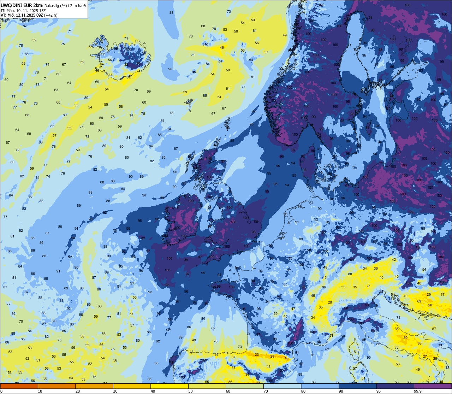Click the medium blue 80–90 legend swatch
Image resolution: width=452 pixels, height=394 pixels.
(320, 386)
